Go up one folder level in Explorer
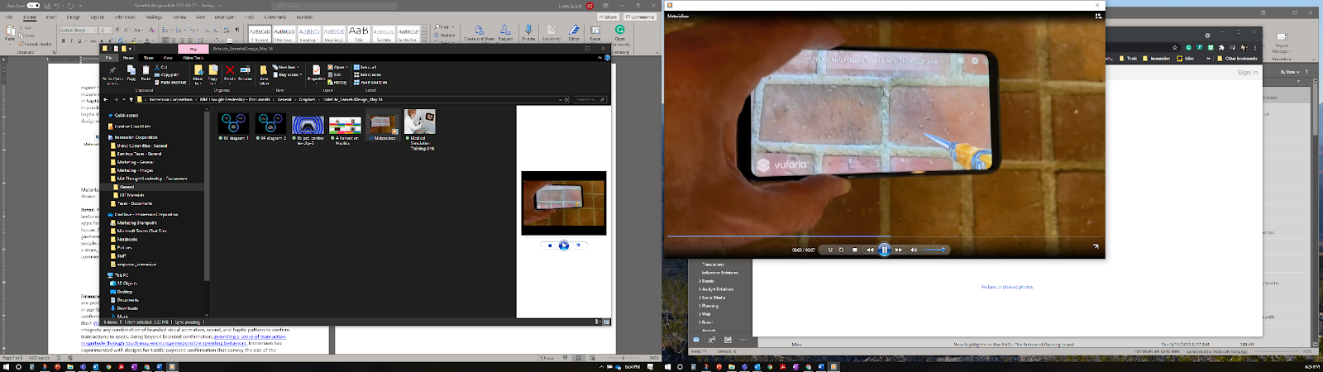The image size is (1323, 372). click(131, 99)
